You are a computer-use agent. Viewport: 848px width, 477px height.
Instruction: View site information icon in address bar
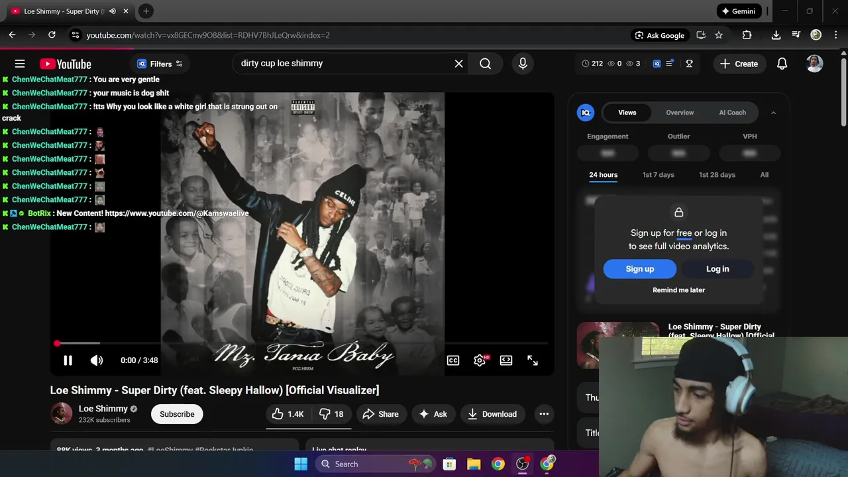pyautogui.click(x=75, y=35)
